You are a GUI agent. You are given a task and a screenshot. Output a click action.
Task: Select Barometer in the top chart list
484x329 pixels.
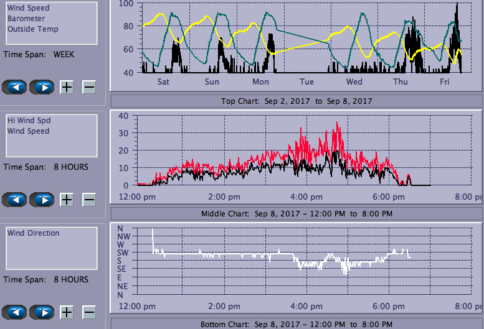pyautogui.click(x=25, y=19)
